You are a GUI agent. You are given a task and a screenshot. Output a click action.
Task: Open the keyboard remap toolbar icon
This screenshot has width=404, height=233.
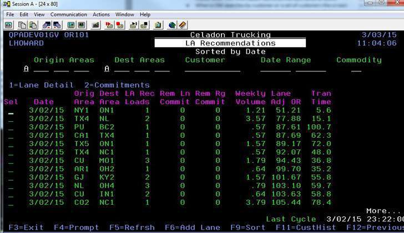coord(95,25)
